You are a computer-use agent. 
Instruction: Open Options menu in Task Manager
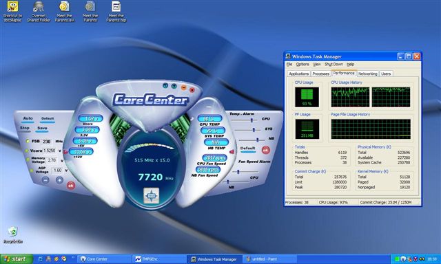pyautogui.click(x=302, y=64)
